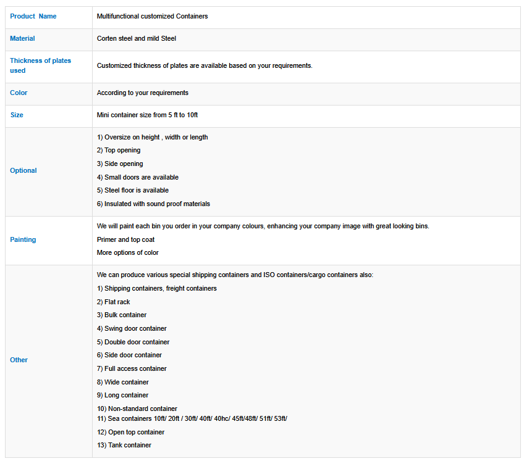
Task: Select the "Tank container" list item
Action: pyautogui.click(x=124, y=446)
